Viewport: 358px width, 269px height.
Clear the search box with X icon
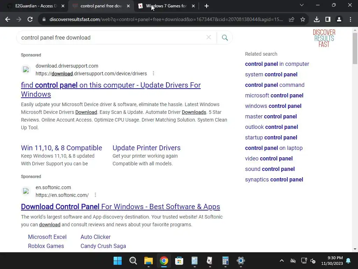click(209, 37)
